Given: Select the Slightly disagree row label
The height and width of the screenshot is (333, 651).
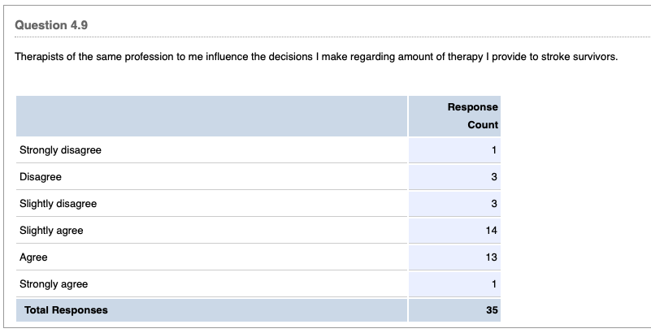Looking at the screenshot, I should click(x=58, y=204).
